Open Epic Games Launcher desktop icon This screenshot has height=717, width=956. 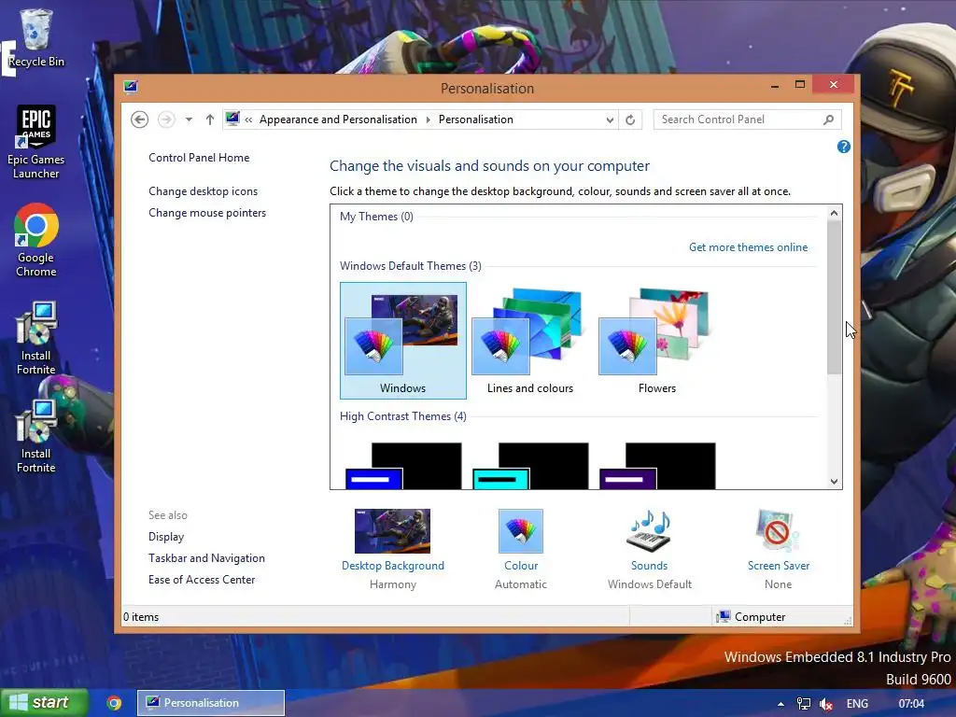[36, 142]
